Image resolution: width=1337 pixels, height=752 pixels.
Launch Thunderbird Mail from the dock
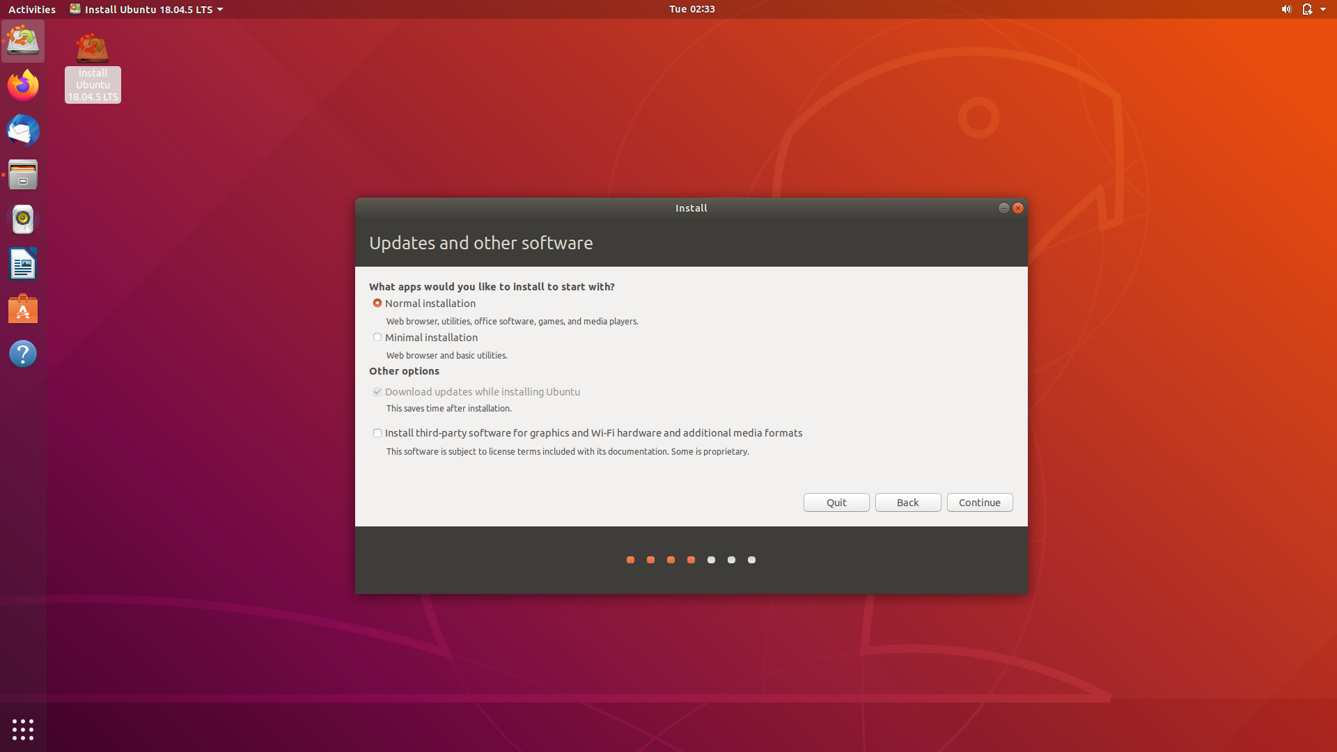click(x=23, y=130)
